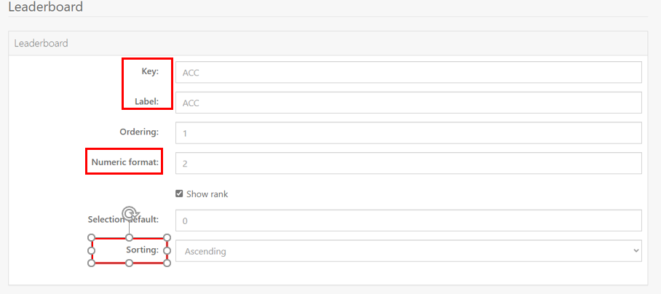
Task: Toggle the Show rank checkbox
Action: pos(179,194)
